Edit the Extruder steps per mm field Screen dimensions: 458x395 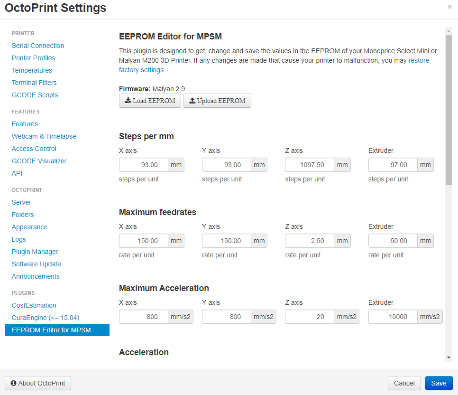(x=393, y=165)
